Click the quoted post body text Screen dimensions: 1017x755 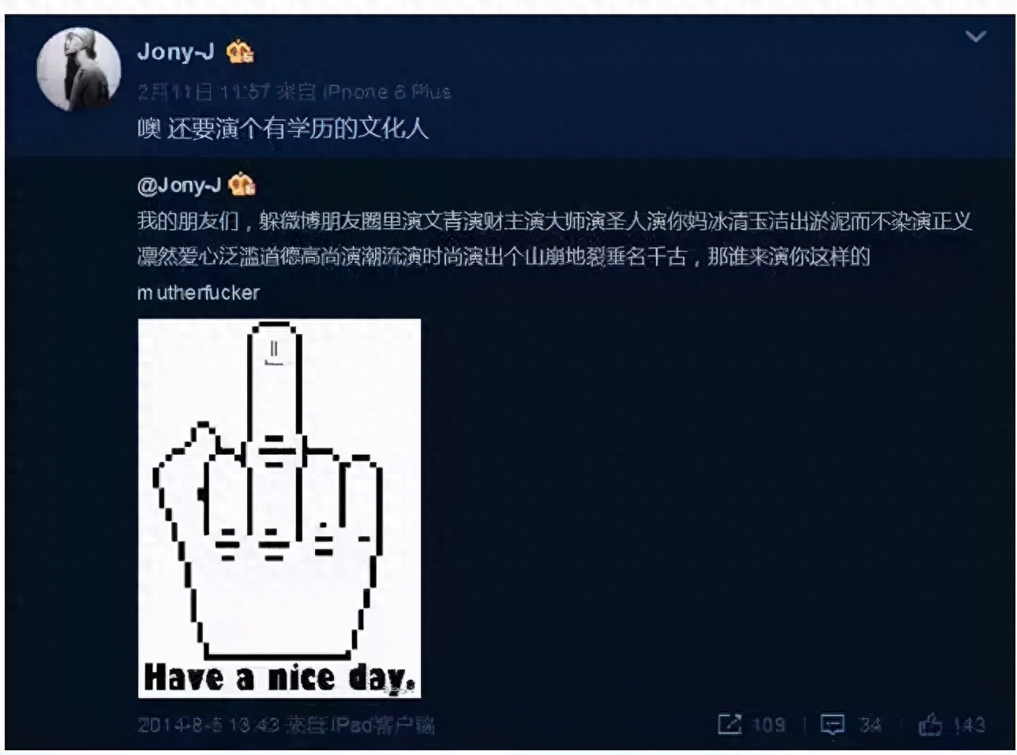click(x=554, y=257)
